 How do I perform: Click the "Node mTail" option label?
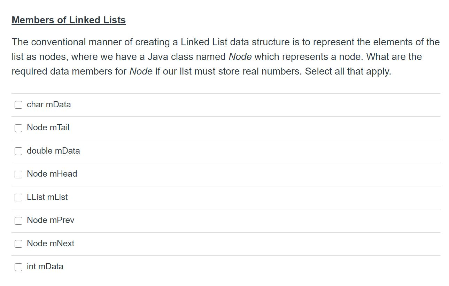click(x=48, y=127)
